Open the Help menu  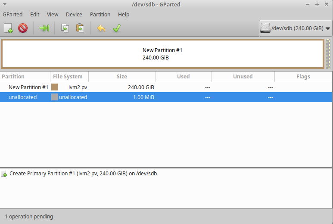124,15
